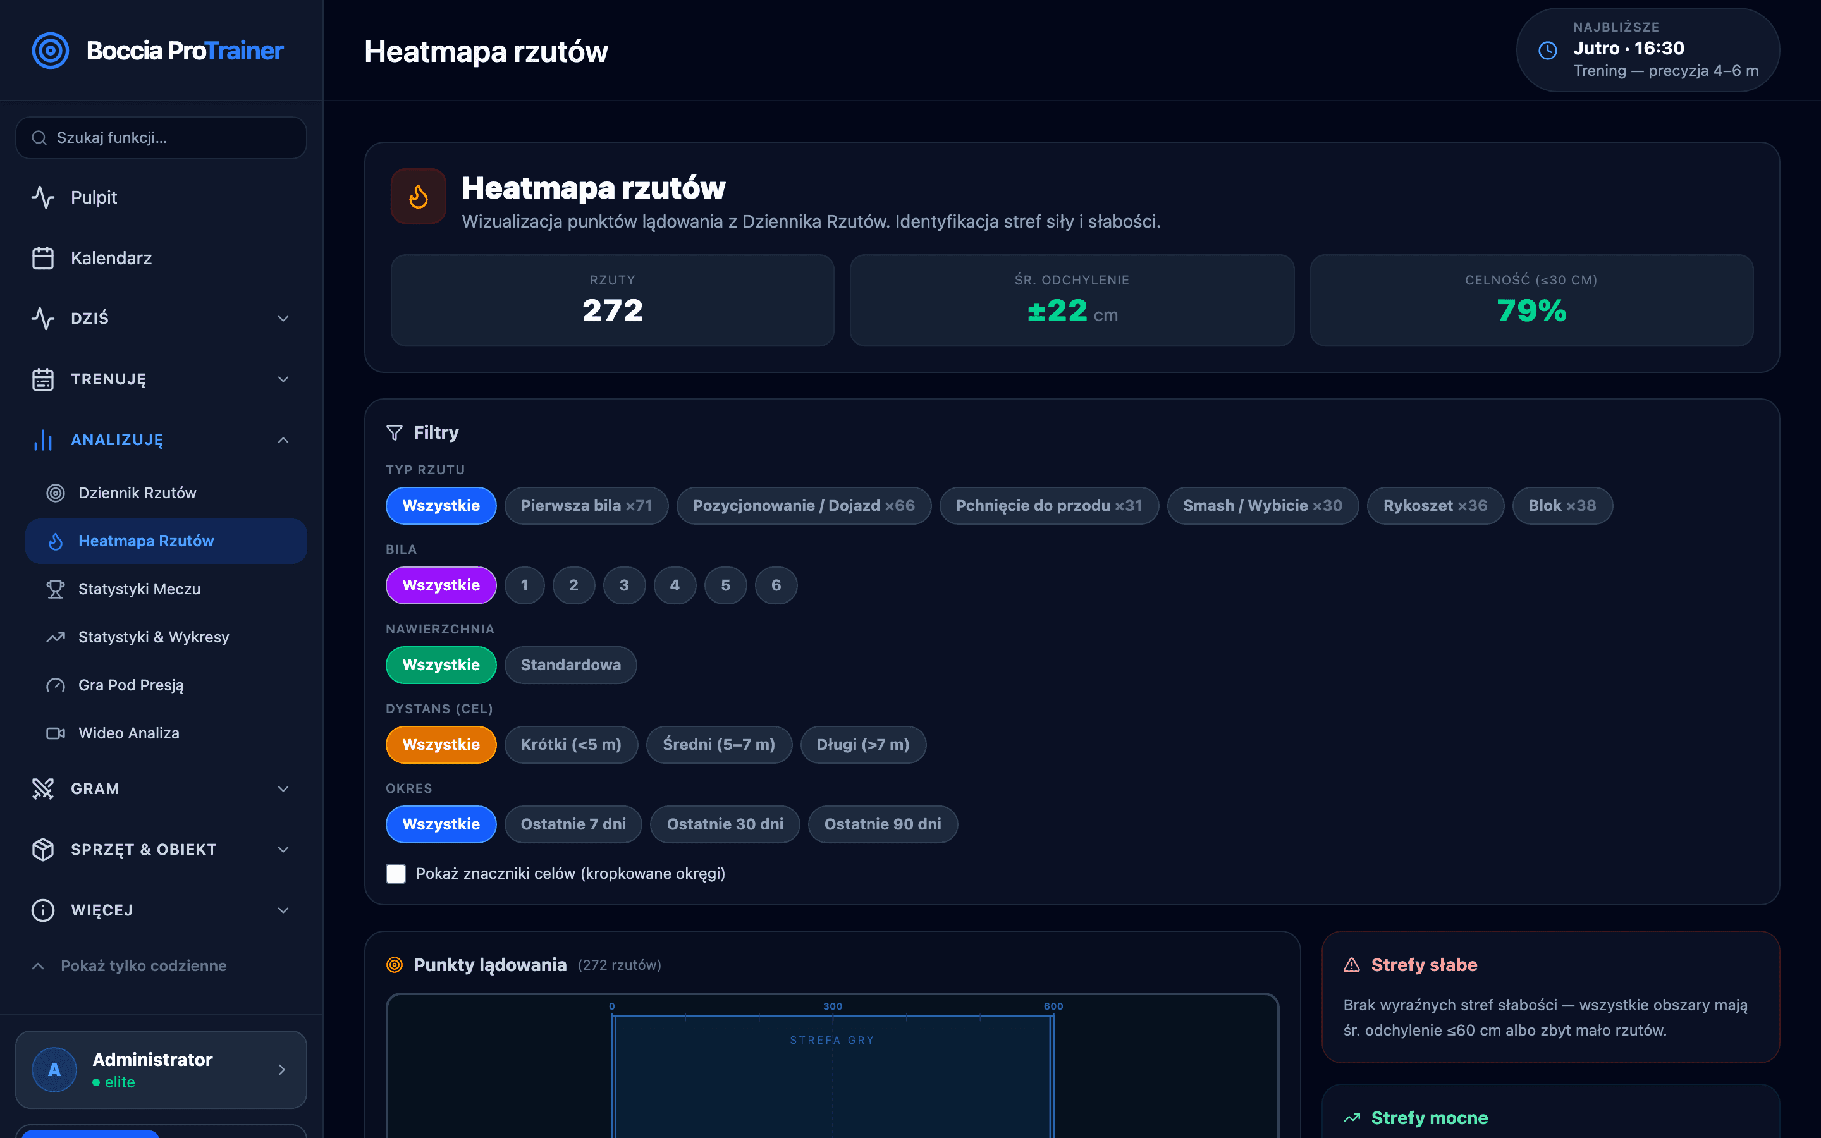Select Ostatnie 90 dni period
The image size is (1821, 1138).
[883, 825]
